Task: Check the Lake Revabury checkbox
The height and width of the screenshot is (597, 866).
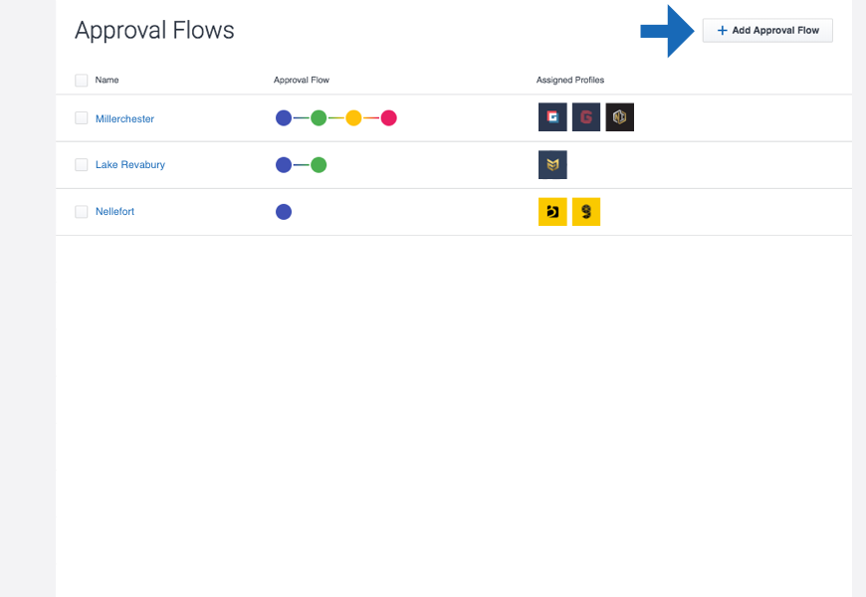Action: point(82,165)
